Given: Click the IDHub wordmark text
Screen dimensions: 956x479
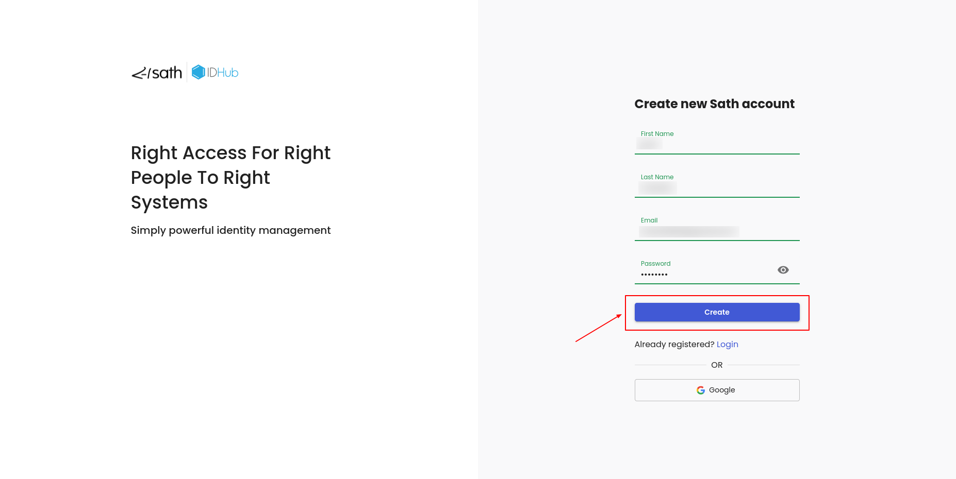Looking at the screenshot, I should [223, 73].
